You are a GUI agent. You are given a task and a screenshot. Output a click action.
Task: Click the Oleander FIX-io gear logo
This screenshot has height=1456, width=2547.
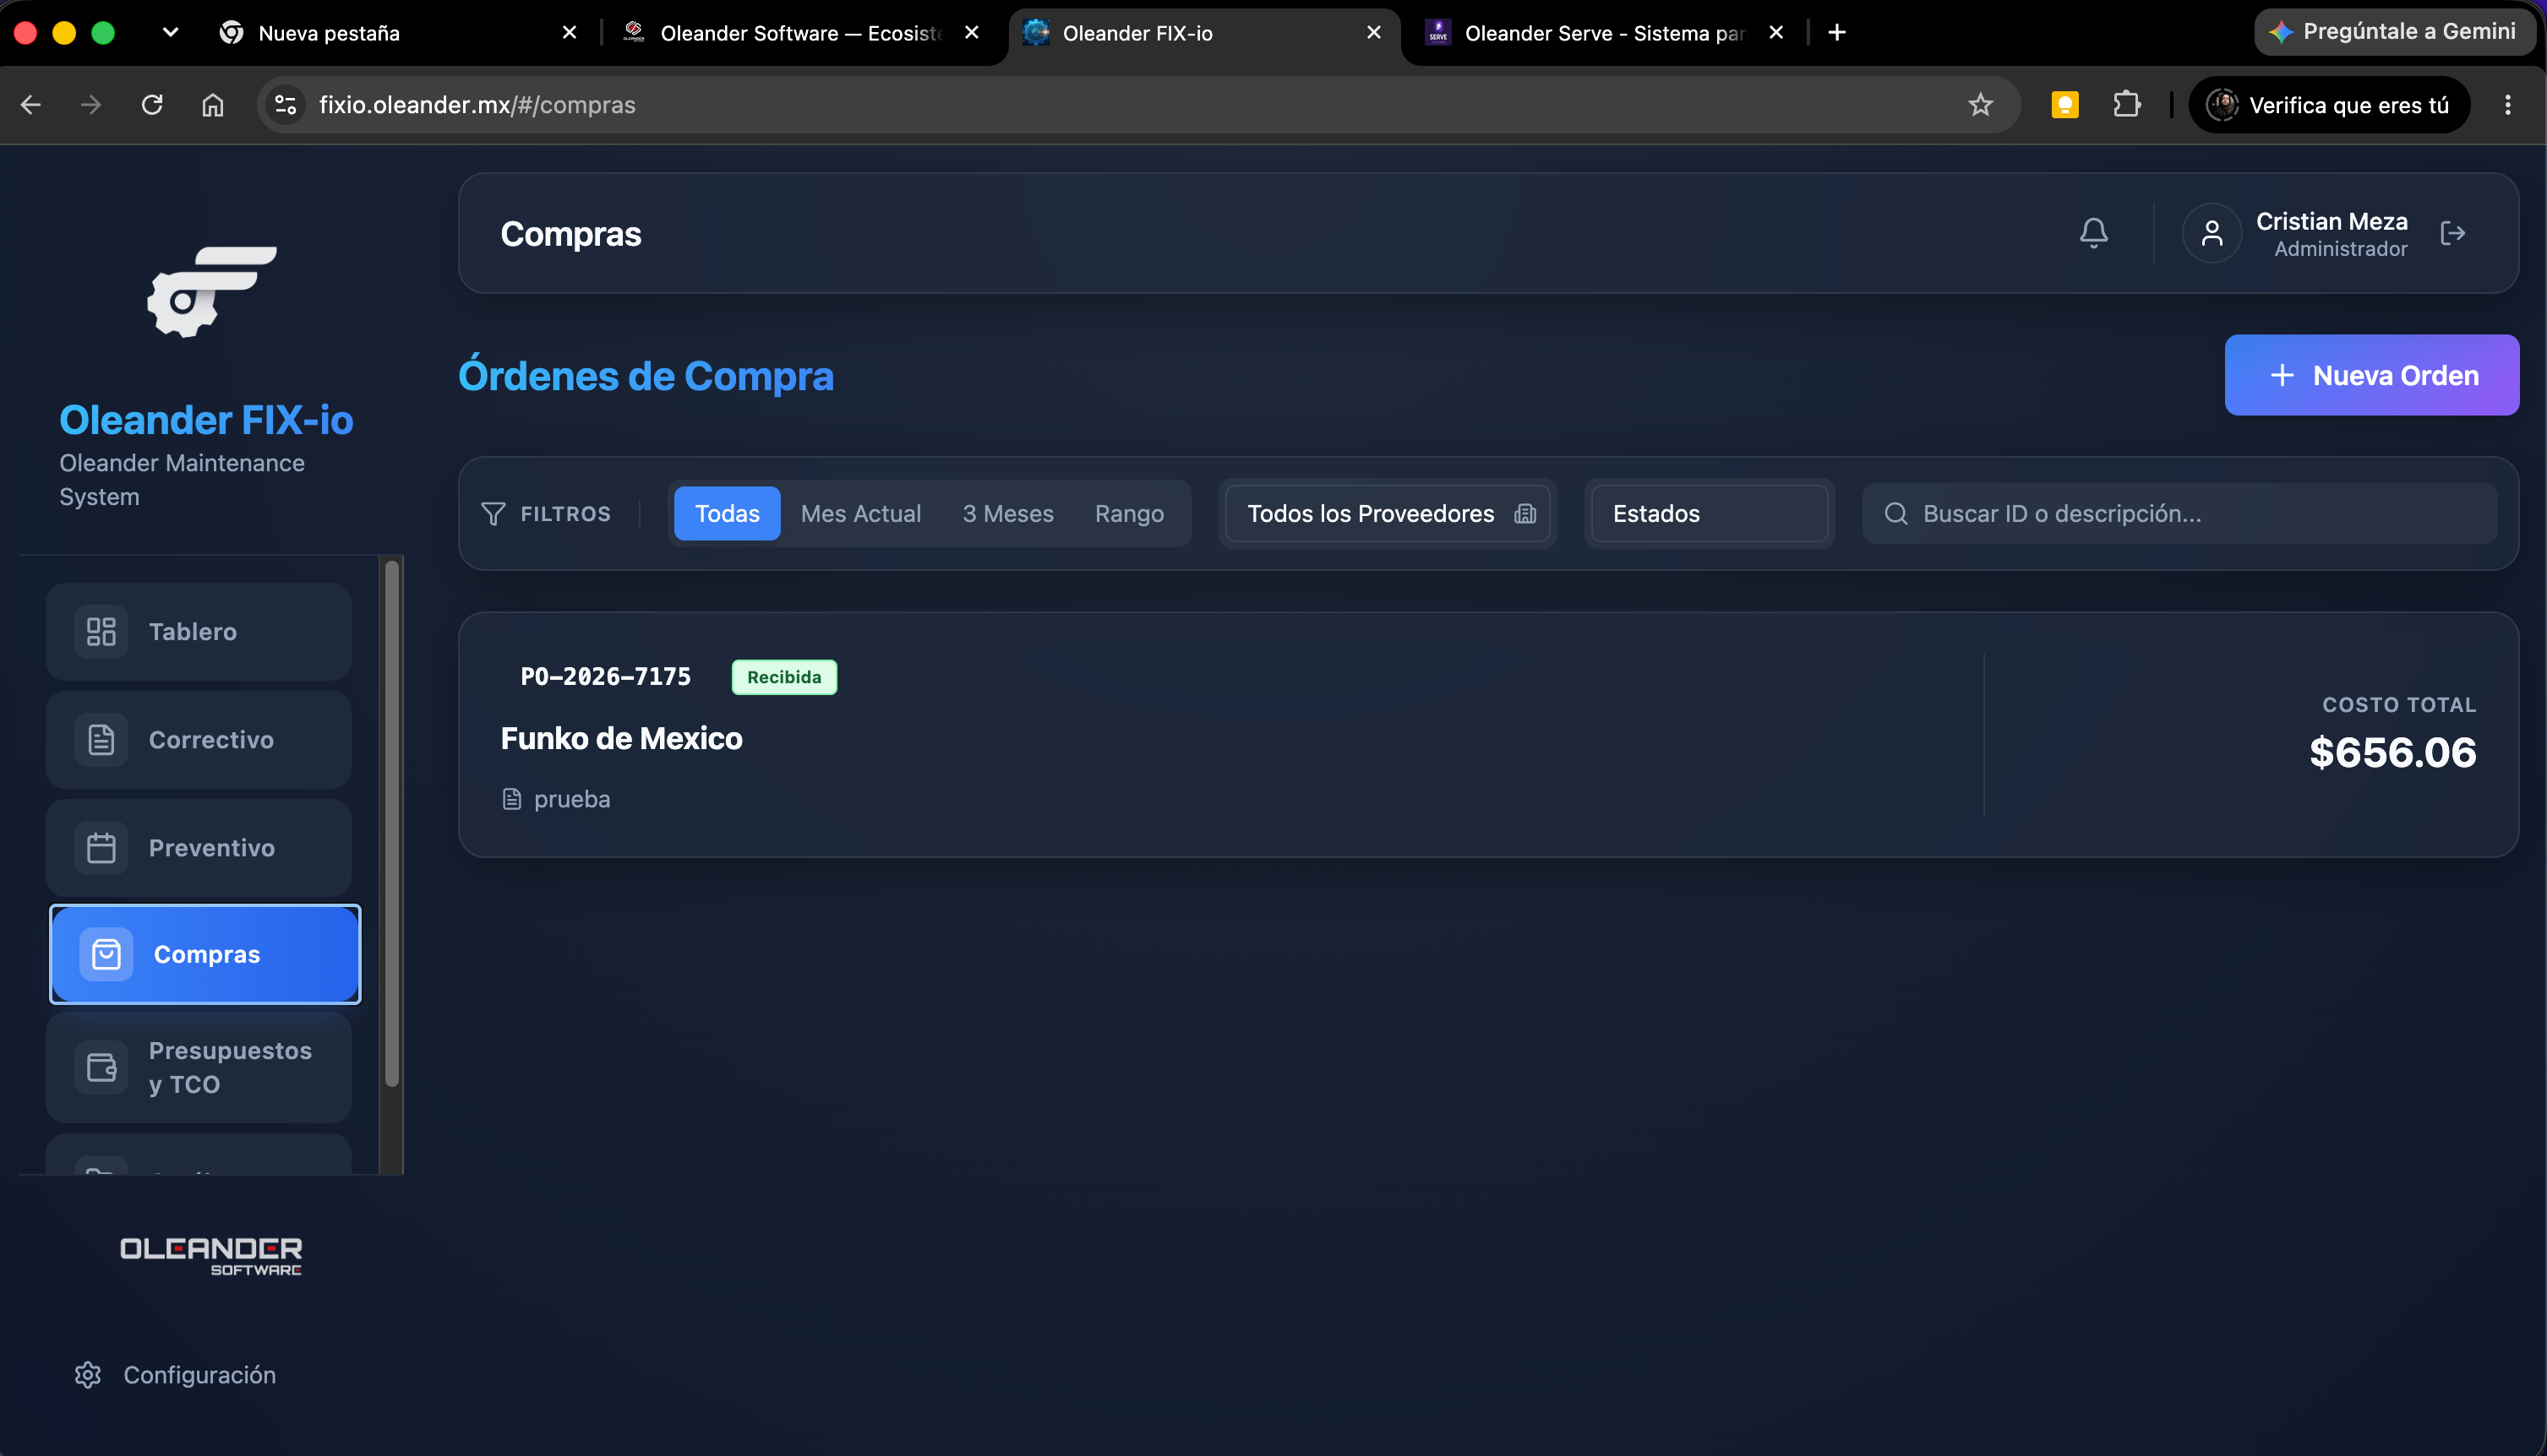click(x=211, y=291)
